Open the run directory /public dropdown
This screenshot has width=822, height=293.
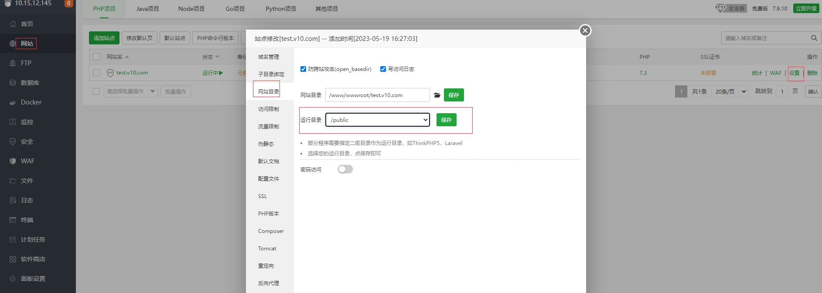point(378,120)
